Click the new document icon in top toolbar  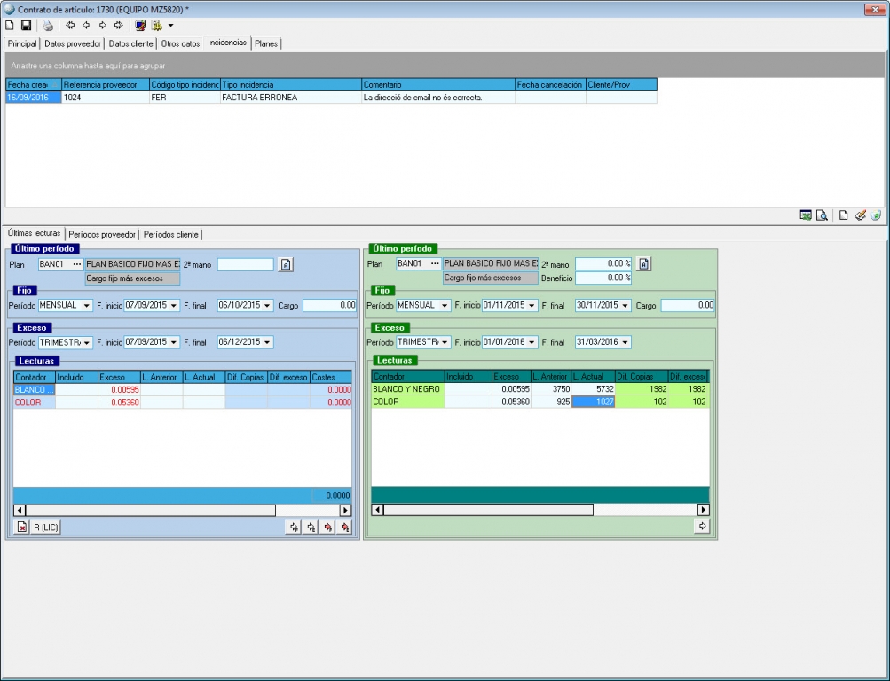[x=10, y=26]
